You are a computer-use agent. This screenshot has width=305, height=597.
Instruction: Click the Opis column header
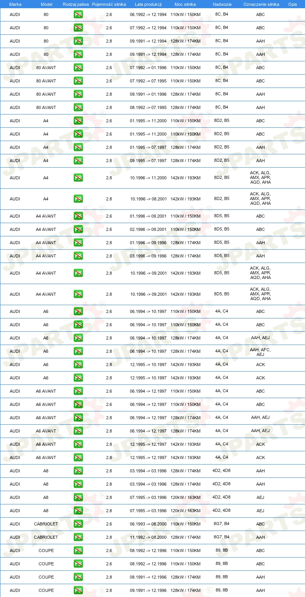[293, 4]
